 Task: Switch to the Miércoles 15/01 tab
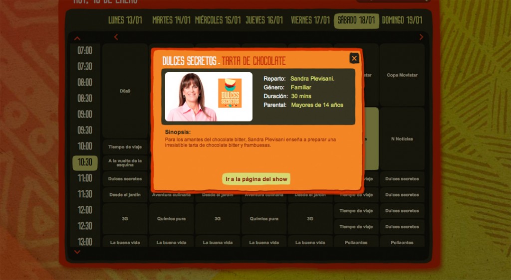click(x=218, y=20)
